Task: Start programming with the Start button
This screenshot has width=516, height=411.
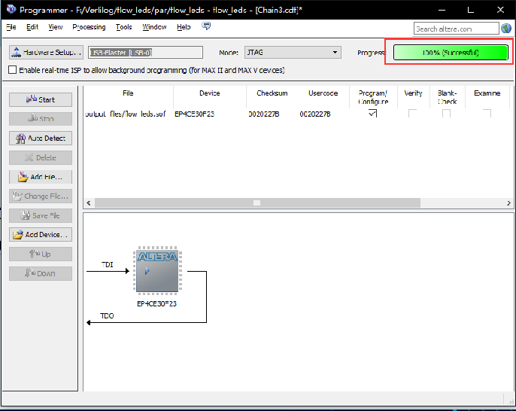Action: [x=41, y=99]
